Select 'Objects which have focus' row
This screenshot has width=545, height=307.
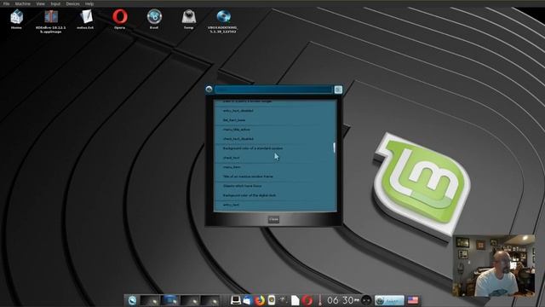274,186
